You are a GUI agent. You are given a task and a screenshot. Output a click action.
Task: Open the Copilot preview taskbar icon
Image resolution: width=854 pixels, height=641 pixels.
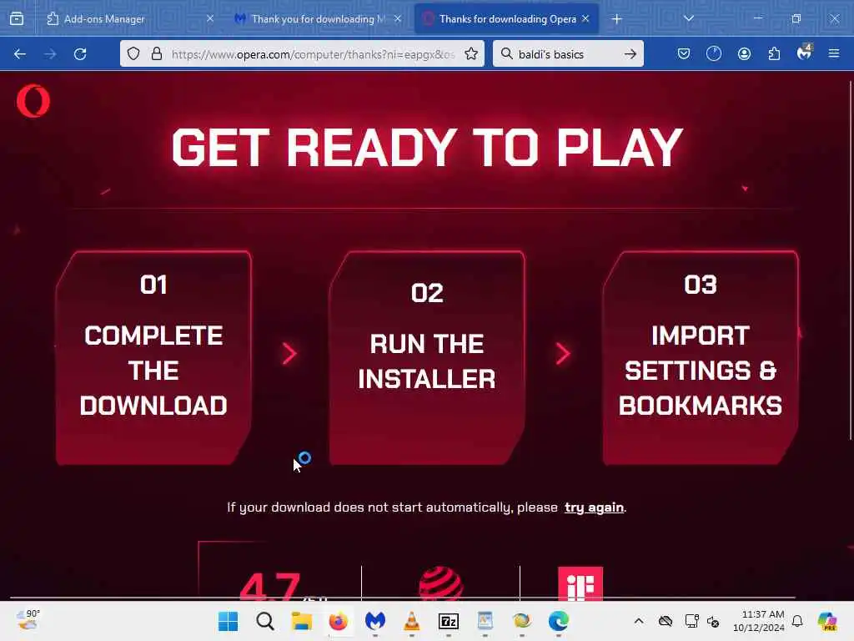tap(826, 621)
